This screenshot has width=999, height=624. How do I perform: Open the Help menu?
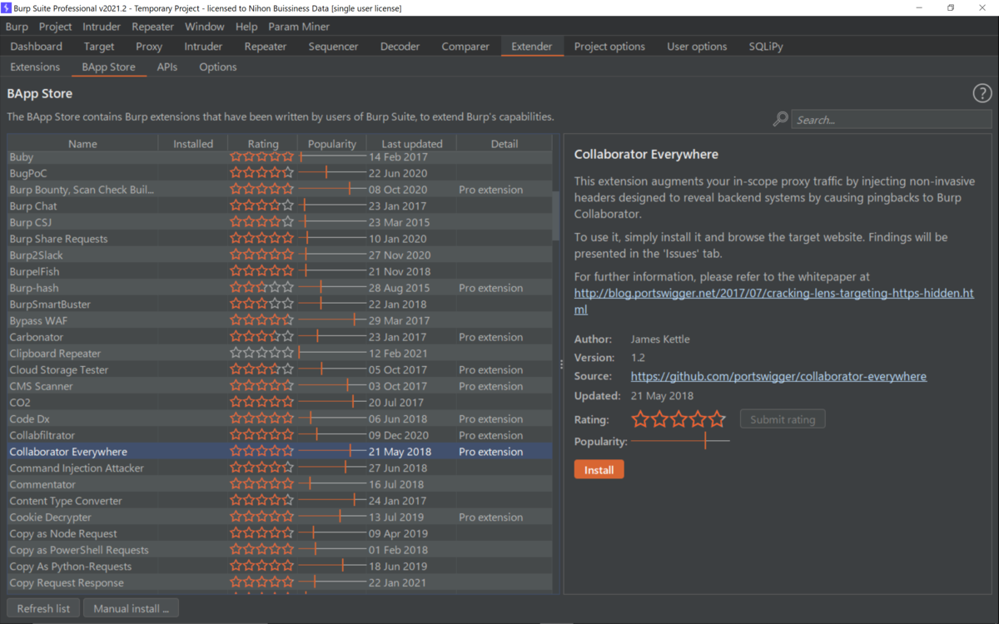pos(246,27)
